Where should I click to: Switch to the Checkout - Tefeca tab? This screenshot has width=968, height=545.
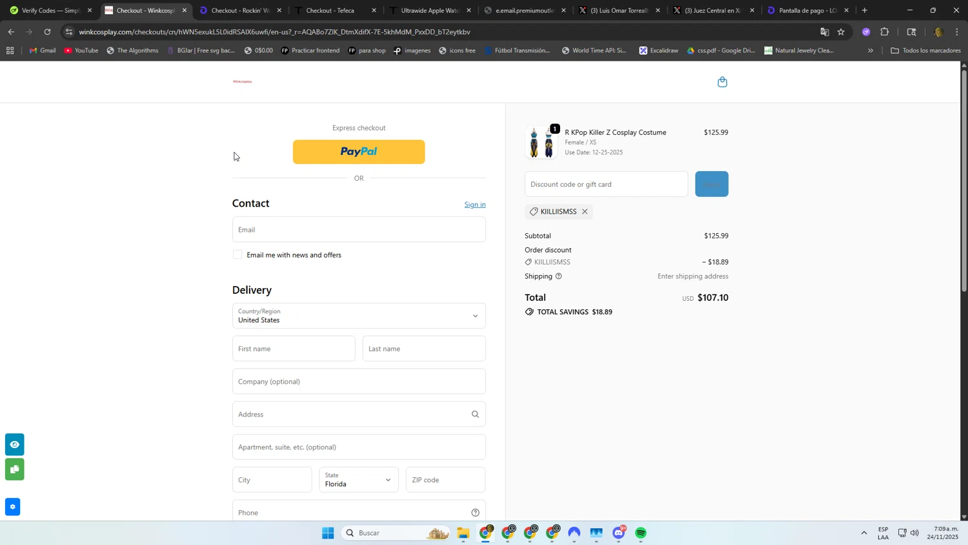click(334, 10)
